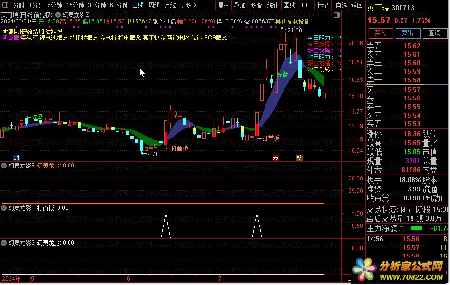Switch to the 15分钟 chart period

pos(75,5)
